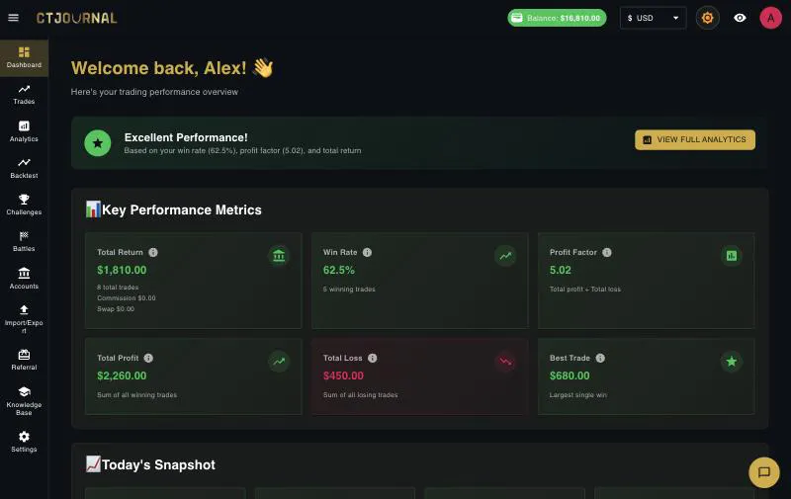
Task: Click info icon next to Total Loss
Action: click(373, 358)
